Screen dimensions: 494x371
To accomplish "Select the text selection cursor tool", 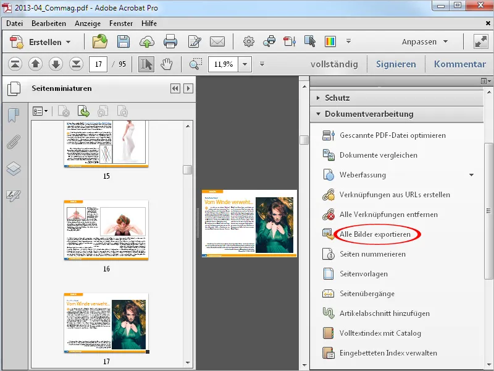I will pos(146,64).
